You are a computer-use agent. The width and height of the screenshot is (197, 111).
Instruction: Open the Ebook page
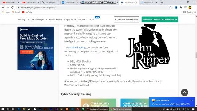pos(91,19)
